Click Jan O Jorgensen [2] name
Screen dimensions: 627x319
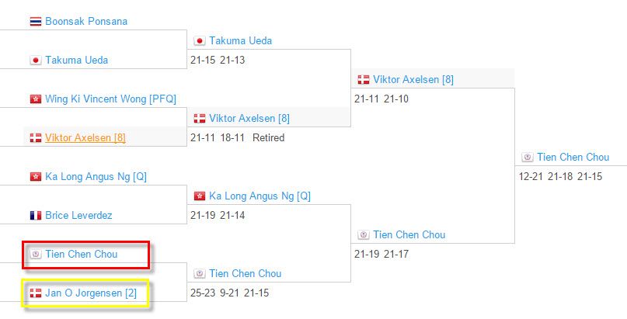(x=91, y=293)
